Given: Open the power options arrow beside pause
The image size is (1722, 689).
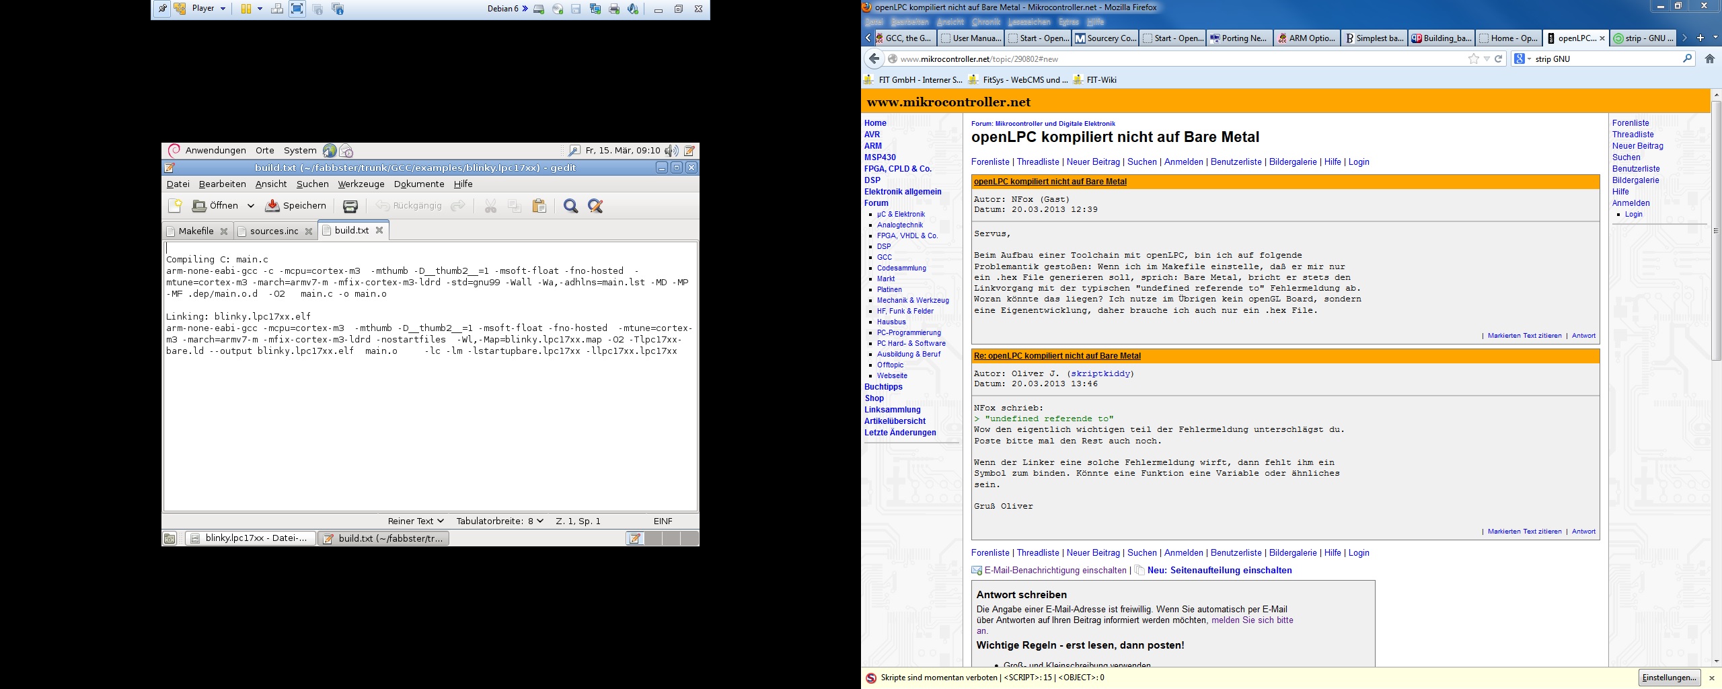Looking at the screenshot, I should [260, 9].
